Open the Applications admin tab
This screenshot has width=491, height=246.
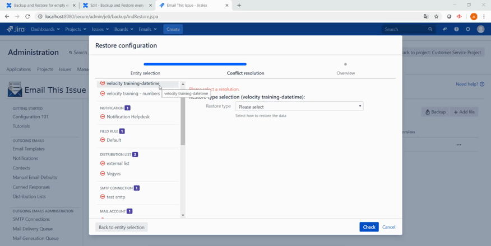pyautogui.click(x=18, y=69)
